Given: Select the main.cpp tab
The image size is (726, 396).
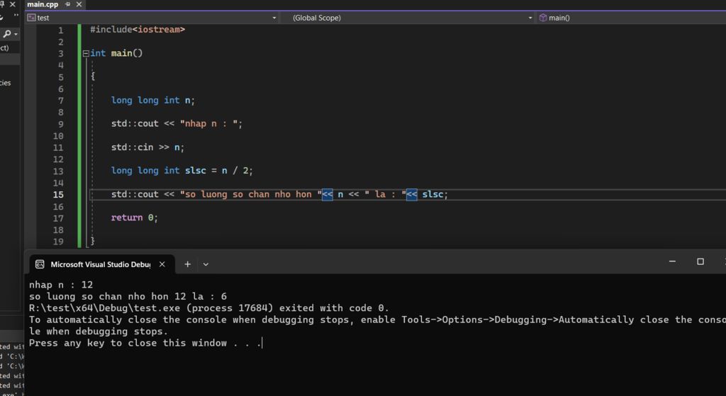Looking at the screenshot, I should click(x=43, y=4).
